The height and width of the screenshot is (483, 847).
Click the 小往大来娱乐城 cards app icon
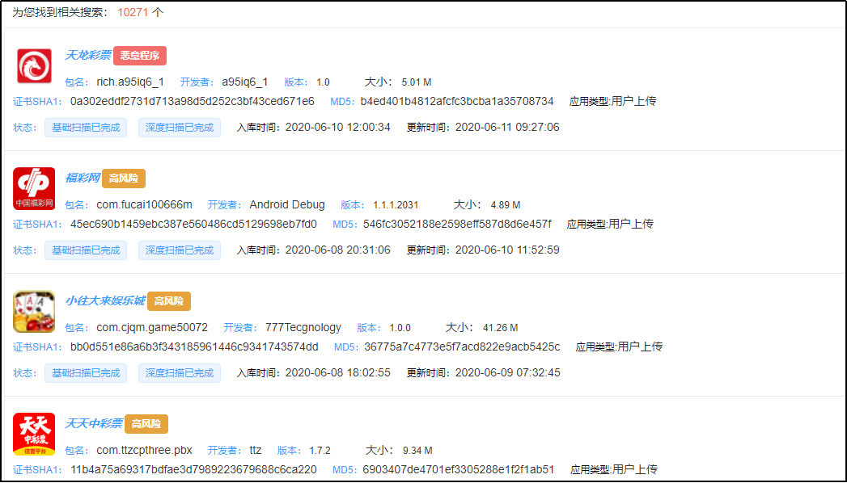34,312
